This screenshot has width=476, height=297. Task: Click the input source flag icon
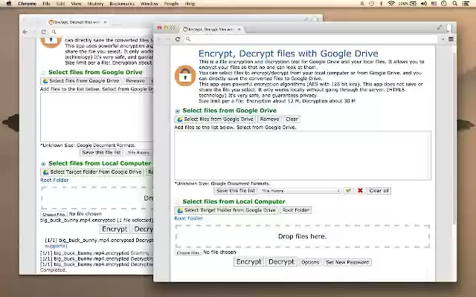pos(434,4)
